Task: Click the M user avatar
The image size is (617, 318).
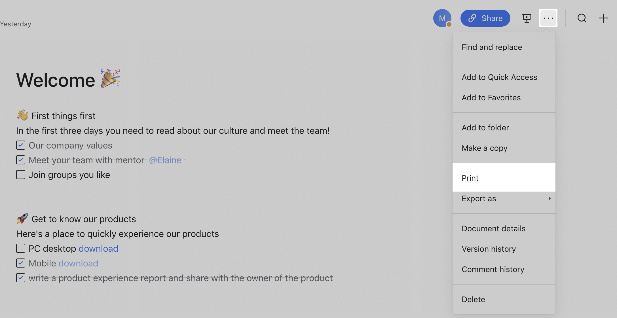Action: tap(442, 18)
